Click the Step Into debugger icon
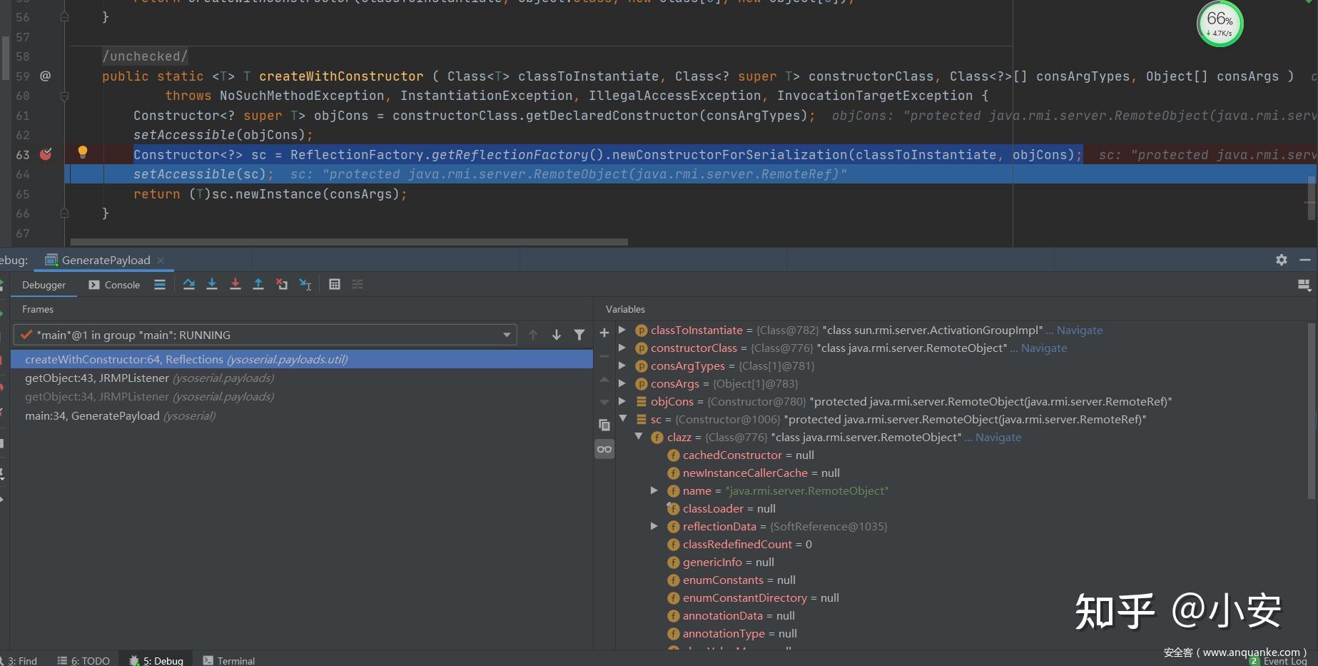 [212, 284]
